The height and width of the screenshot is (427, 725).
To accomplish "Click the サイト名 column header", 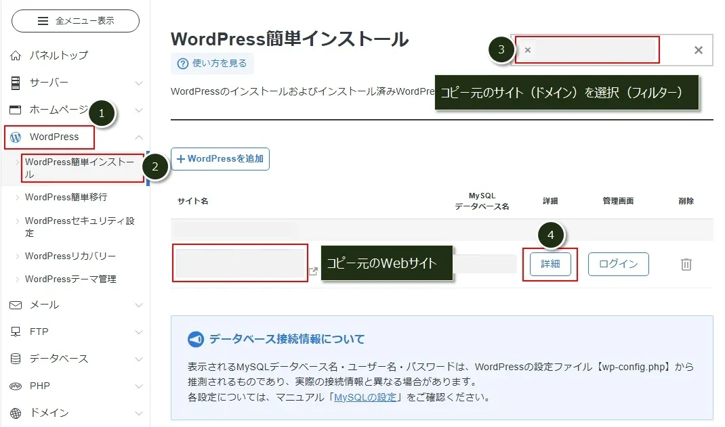I will (193, 201).
